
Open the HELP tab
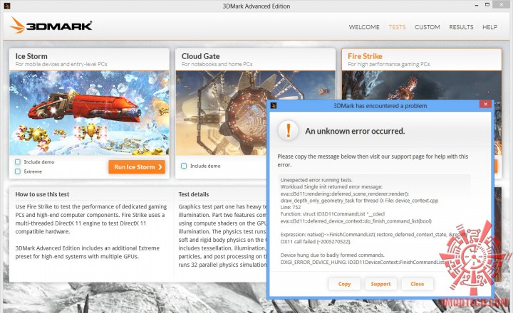click(x=489, y=27)
